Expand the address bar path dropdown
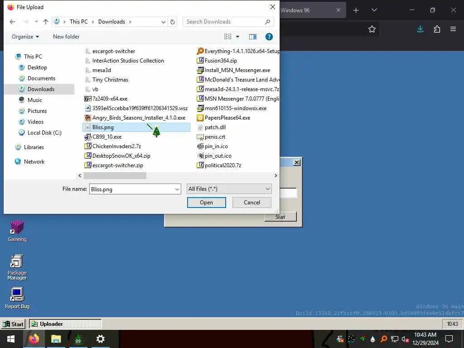Image resolution: width=464 pixels, height=348 pixels. click(x=163, y=22)
